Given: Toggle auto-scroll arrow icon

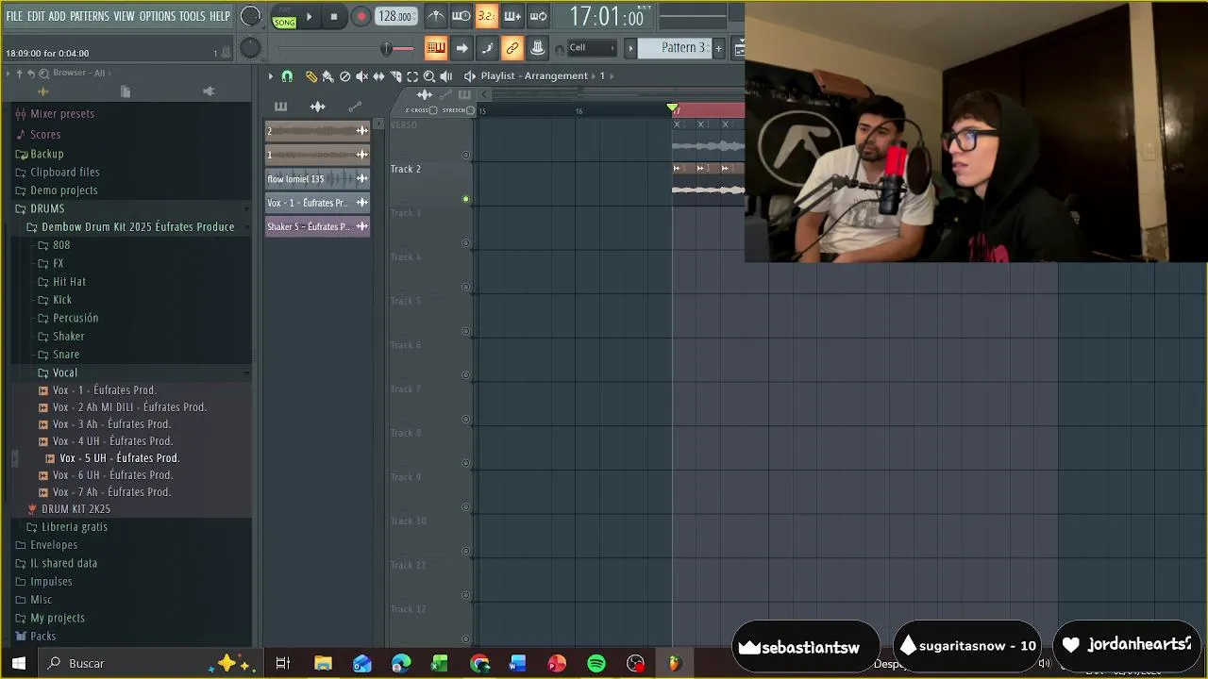Looking at the screenshot, I should coord(461,48).
